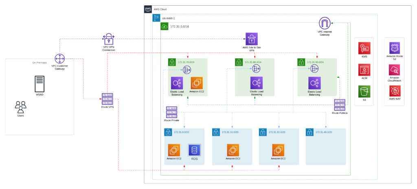Click the 'AWS WAF' caption
This screenshot has width=417, height=189.
point(395,99)
